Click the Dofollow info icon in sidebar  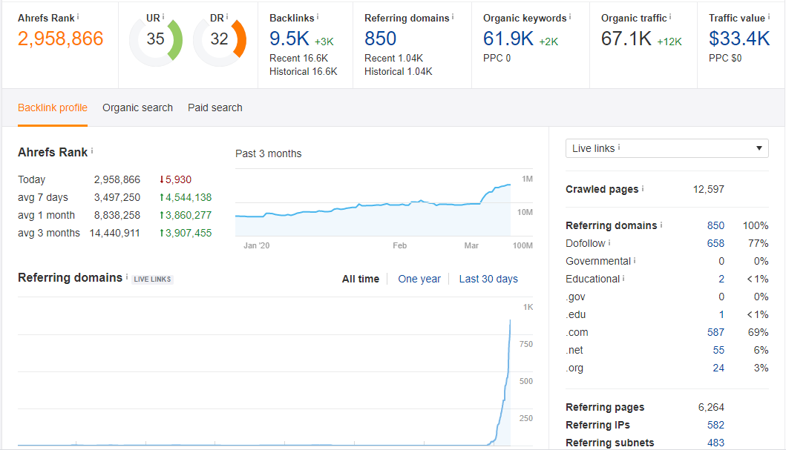609,243
